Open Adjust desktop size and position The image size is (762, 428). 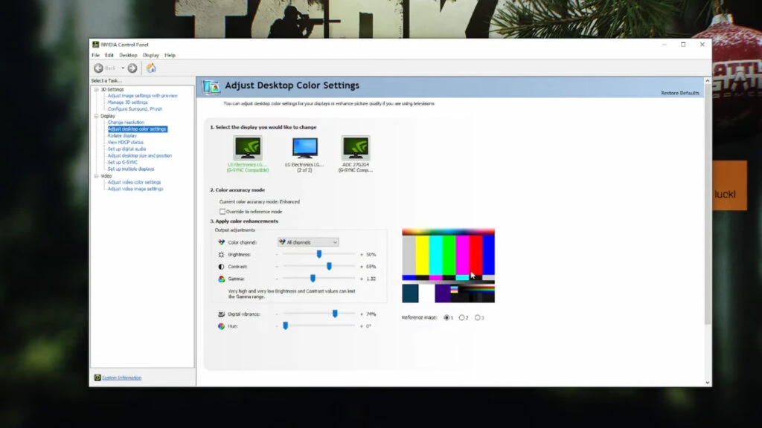[x=139, y=156]
